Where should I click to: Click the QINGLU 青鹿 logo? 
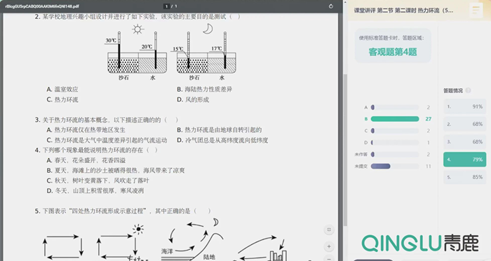(420, 243)
